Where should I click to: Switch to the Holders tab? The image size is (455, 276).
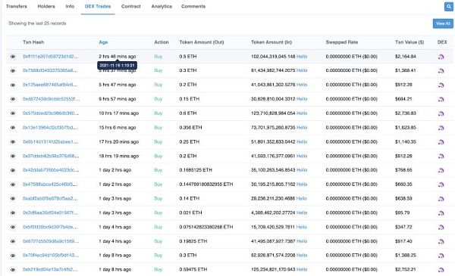pos(46,6)
